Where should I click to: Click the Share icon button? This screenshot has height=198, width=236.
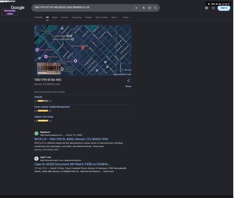(128, 81)
